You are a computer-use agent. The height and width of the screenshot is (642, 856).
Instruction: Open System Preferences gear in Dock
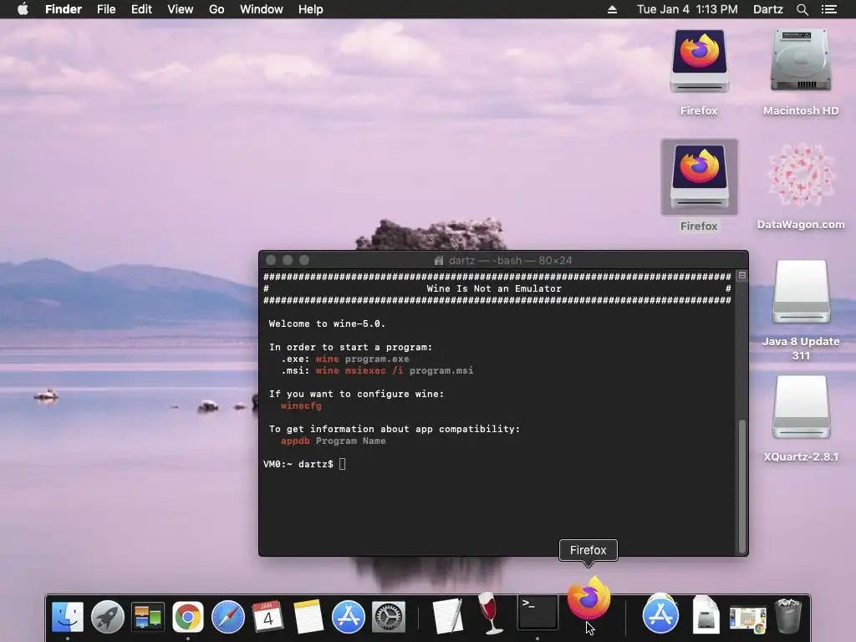[x=388, y=617]
